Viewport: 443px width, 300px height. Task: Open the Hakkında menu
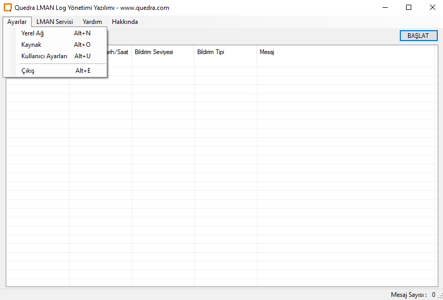click(125, 22)
